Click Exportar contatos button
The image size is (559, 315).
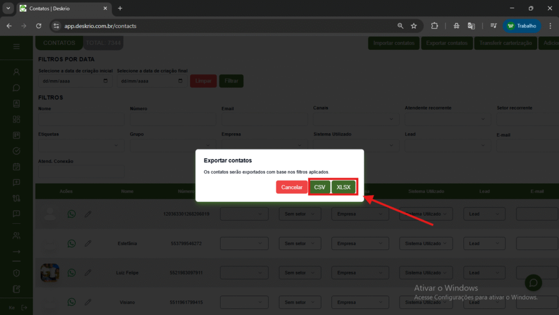(x=447, y=43)
